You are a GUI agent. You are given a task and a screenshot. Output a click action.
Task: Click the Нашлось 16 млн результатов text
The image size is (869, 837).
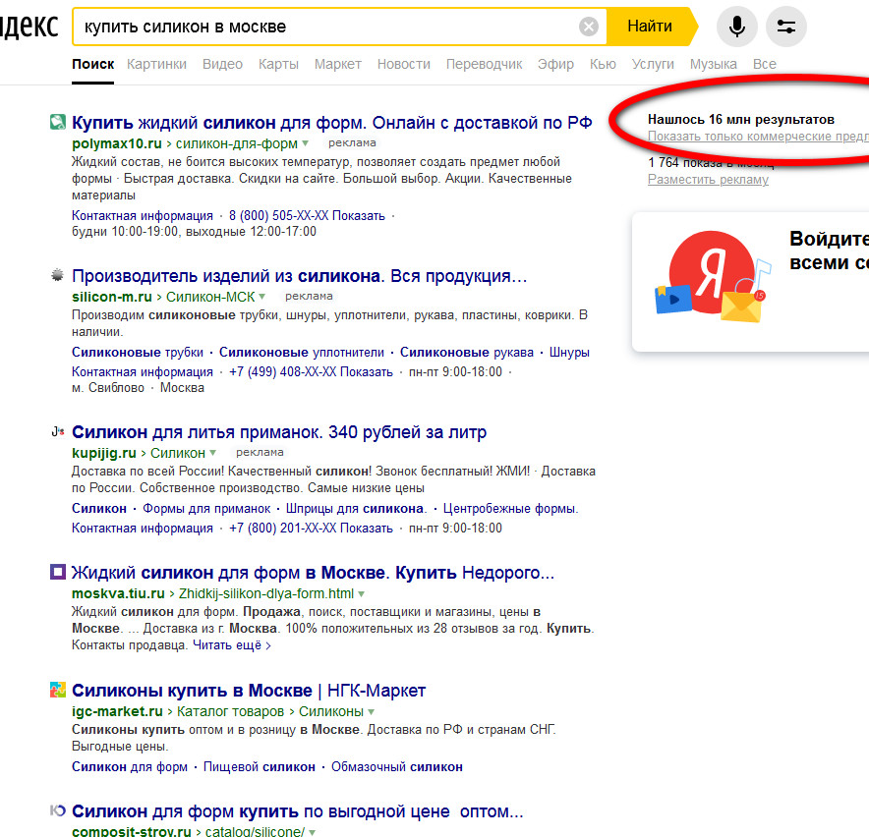coord(740,119)
